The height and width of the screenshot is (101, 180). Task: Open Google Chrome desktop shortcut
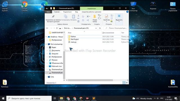(x=24, y=6)
